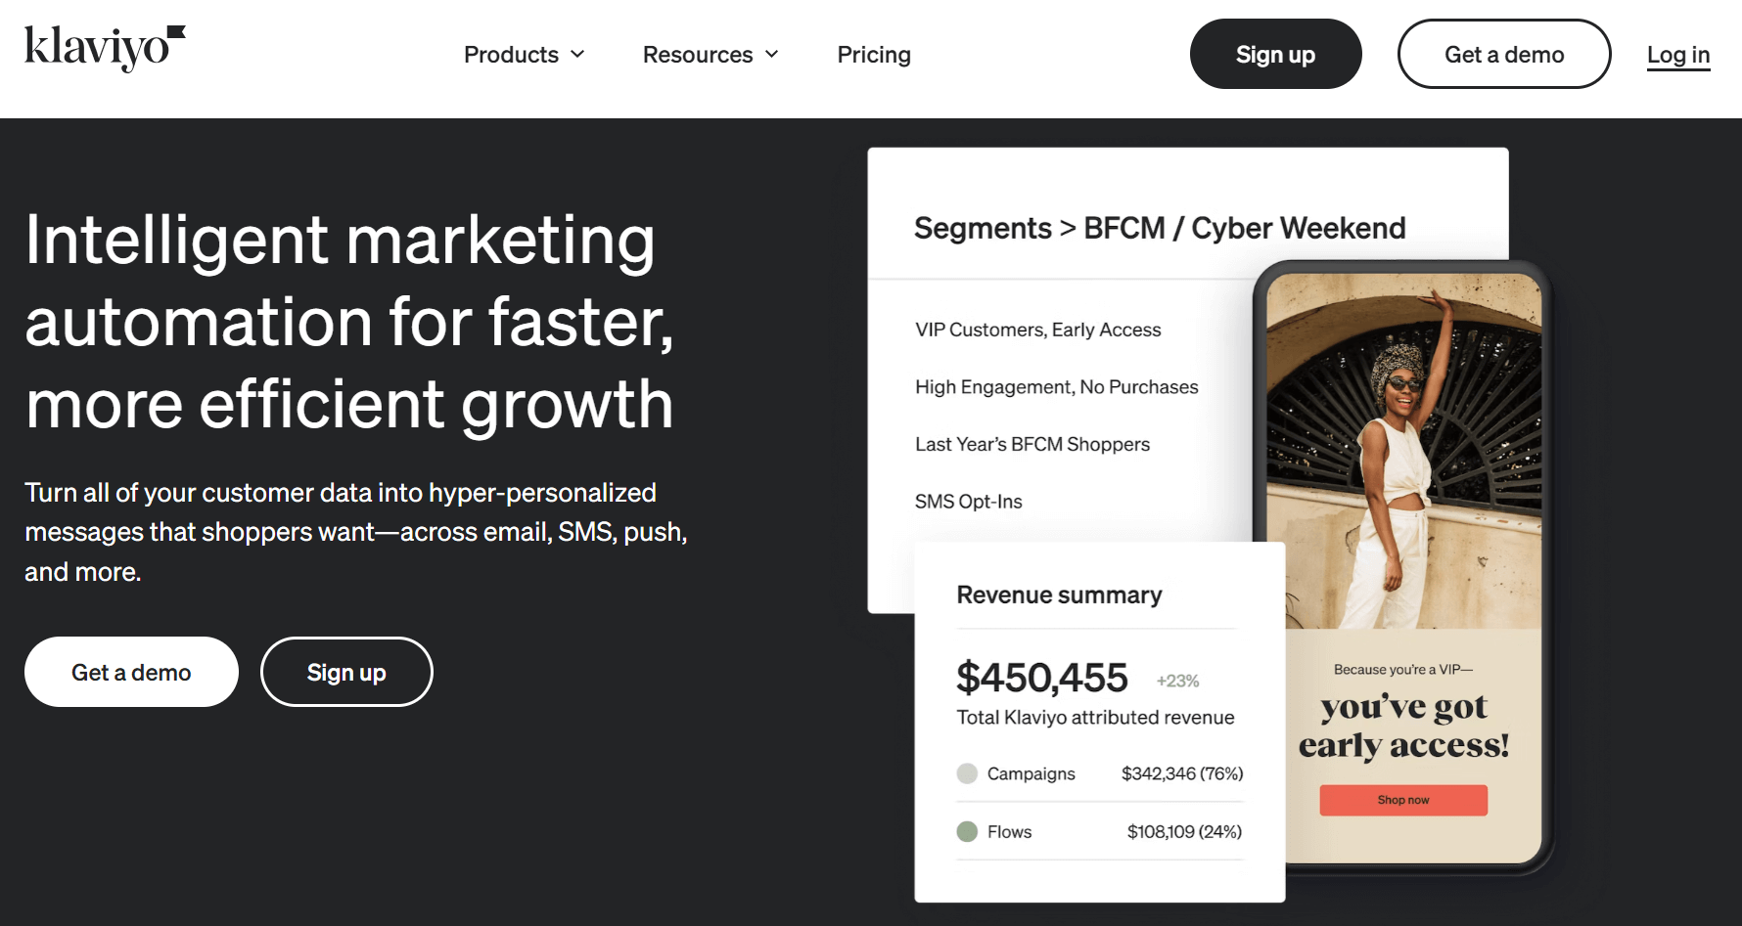Viewport: 1742px width, 926px height.
Task: Click Total Klaviyo attributed revenue label
Action: [1095, 718]
